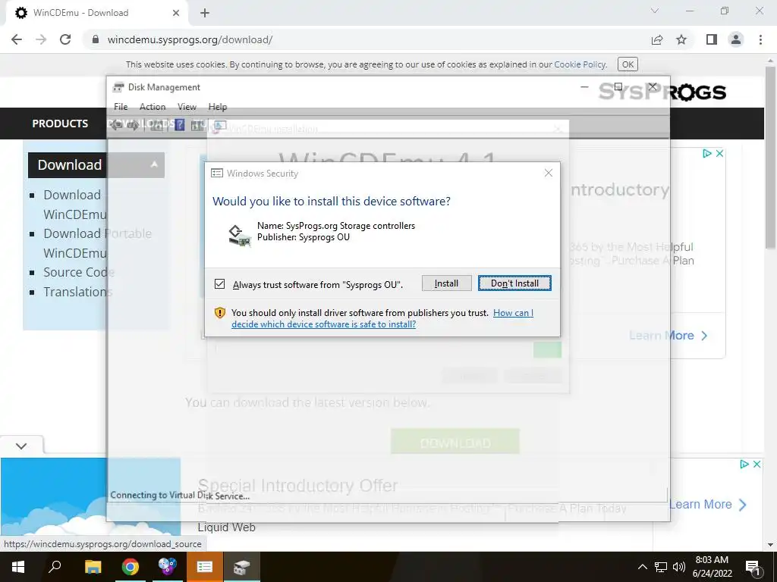Image resolution: width=777 pixels, height=582 pixels.
Task: Open Chrome's three-dot menu
Action: click(x=760, y=39)
